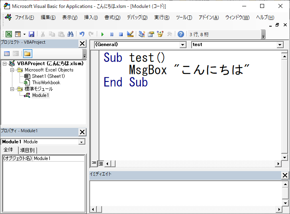This screenshot has height=214, width=290.
Task: Open the 実行(R) menu
Action: pos(162,17)
